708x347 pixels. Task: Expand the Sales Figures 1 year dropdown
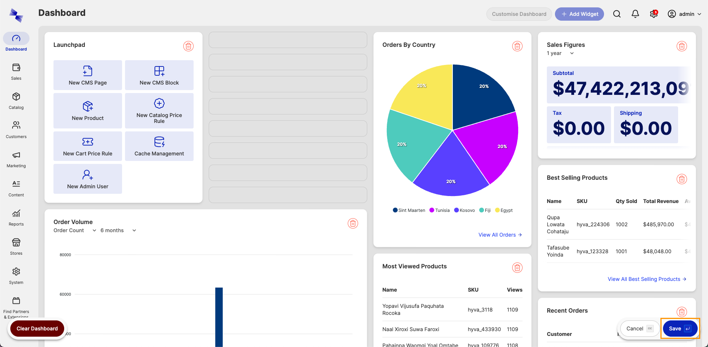tap(560, 54)
